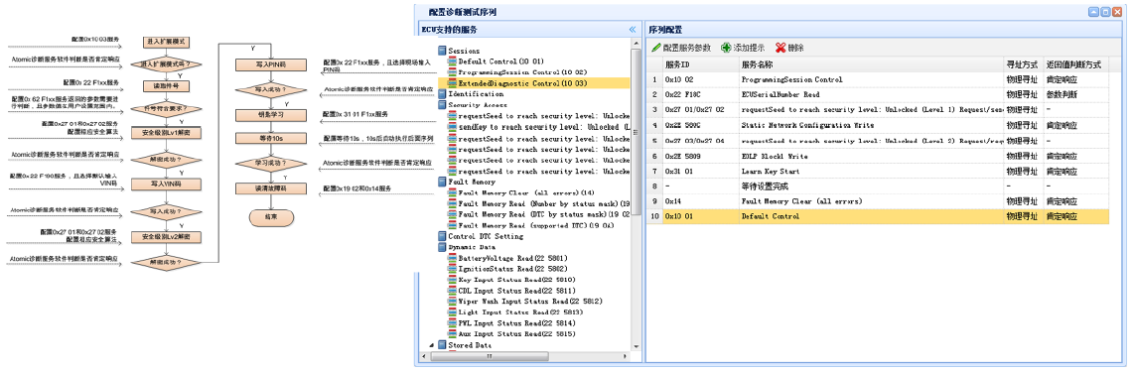Collapse ECU支持的服务 panel with double chevron

coord(633,30)
